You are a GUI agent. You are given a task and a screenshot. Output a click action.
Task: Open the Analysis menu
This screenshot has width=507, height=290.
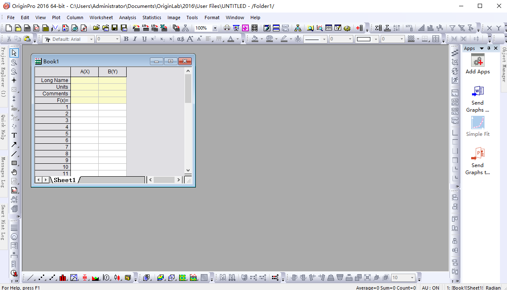click(x=127, y=17)
